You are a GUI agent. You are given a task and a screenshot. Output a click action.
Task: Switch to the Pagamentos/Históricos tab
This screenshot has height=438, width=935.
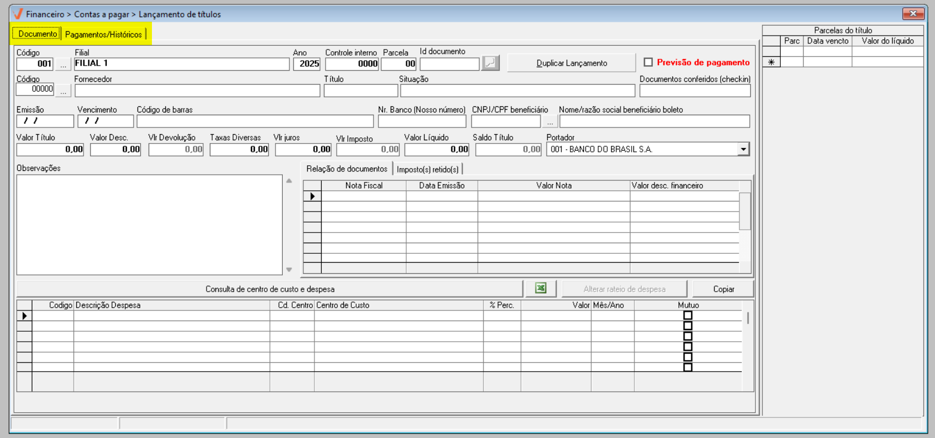pos(104,35)
